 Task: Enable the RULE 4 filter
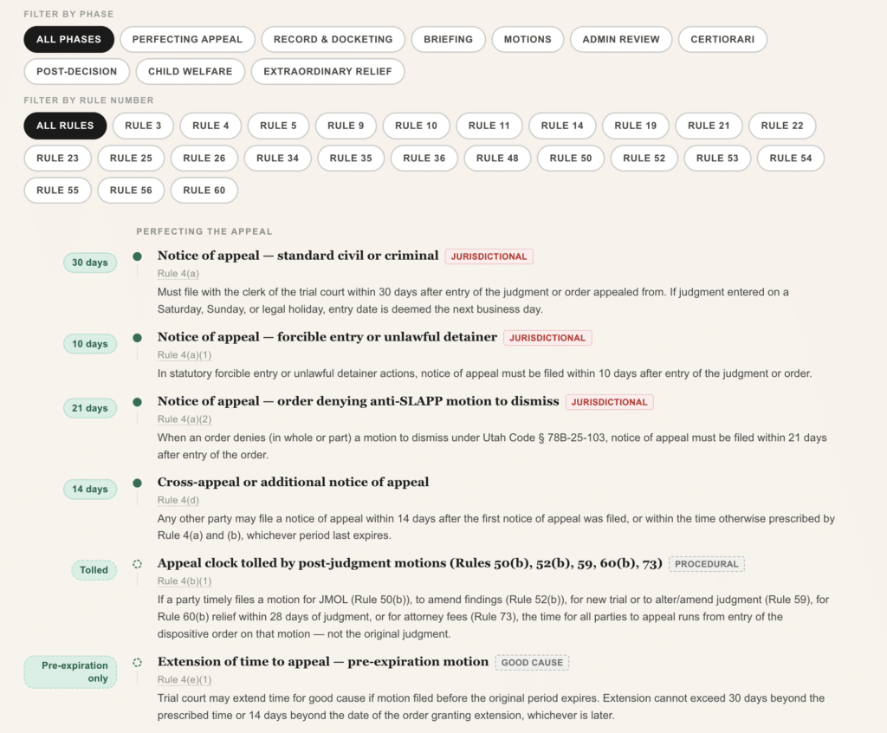tap(210, 125)
